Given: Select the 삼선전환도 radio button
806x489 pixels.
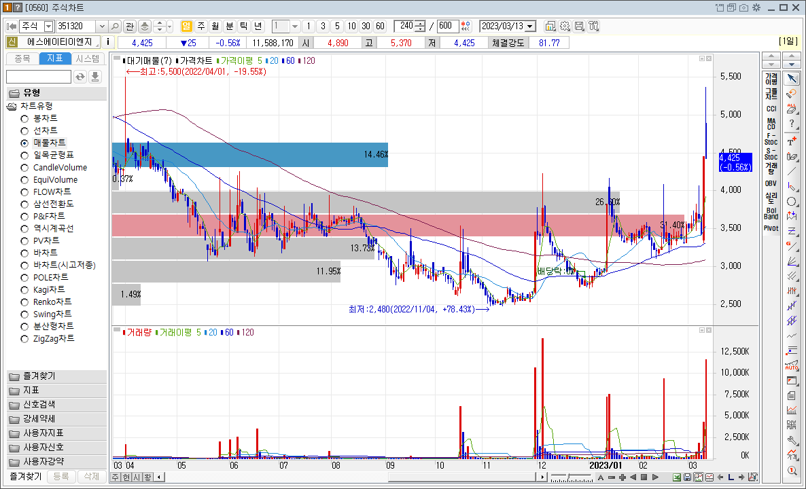Looking at the screenshot, I should pos(24,204).
